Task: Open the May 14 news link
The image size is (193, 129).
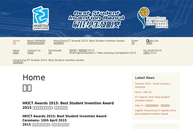Action: (152, 105)
